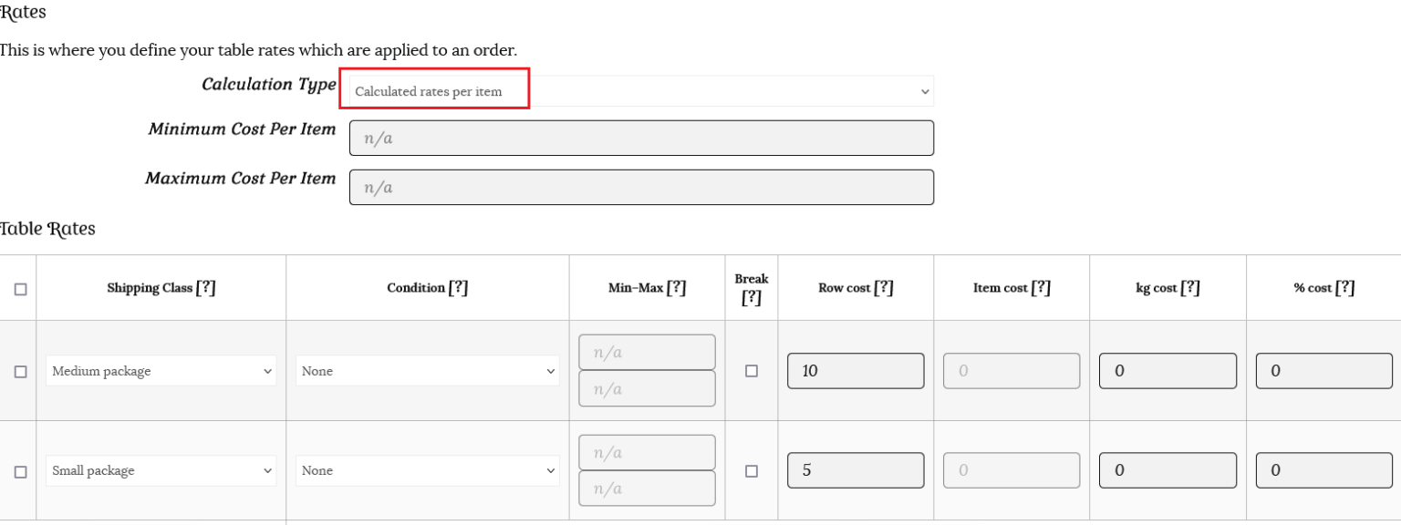Click the Break column help [?] icon
The width and height of the screenshot is (1401, 525).
[x=752, y=298]
